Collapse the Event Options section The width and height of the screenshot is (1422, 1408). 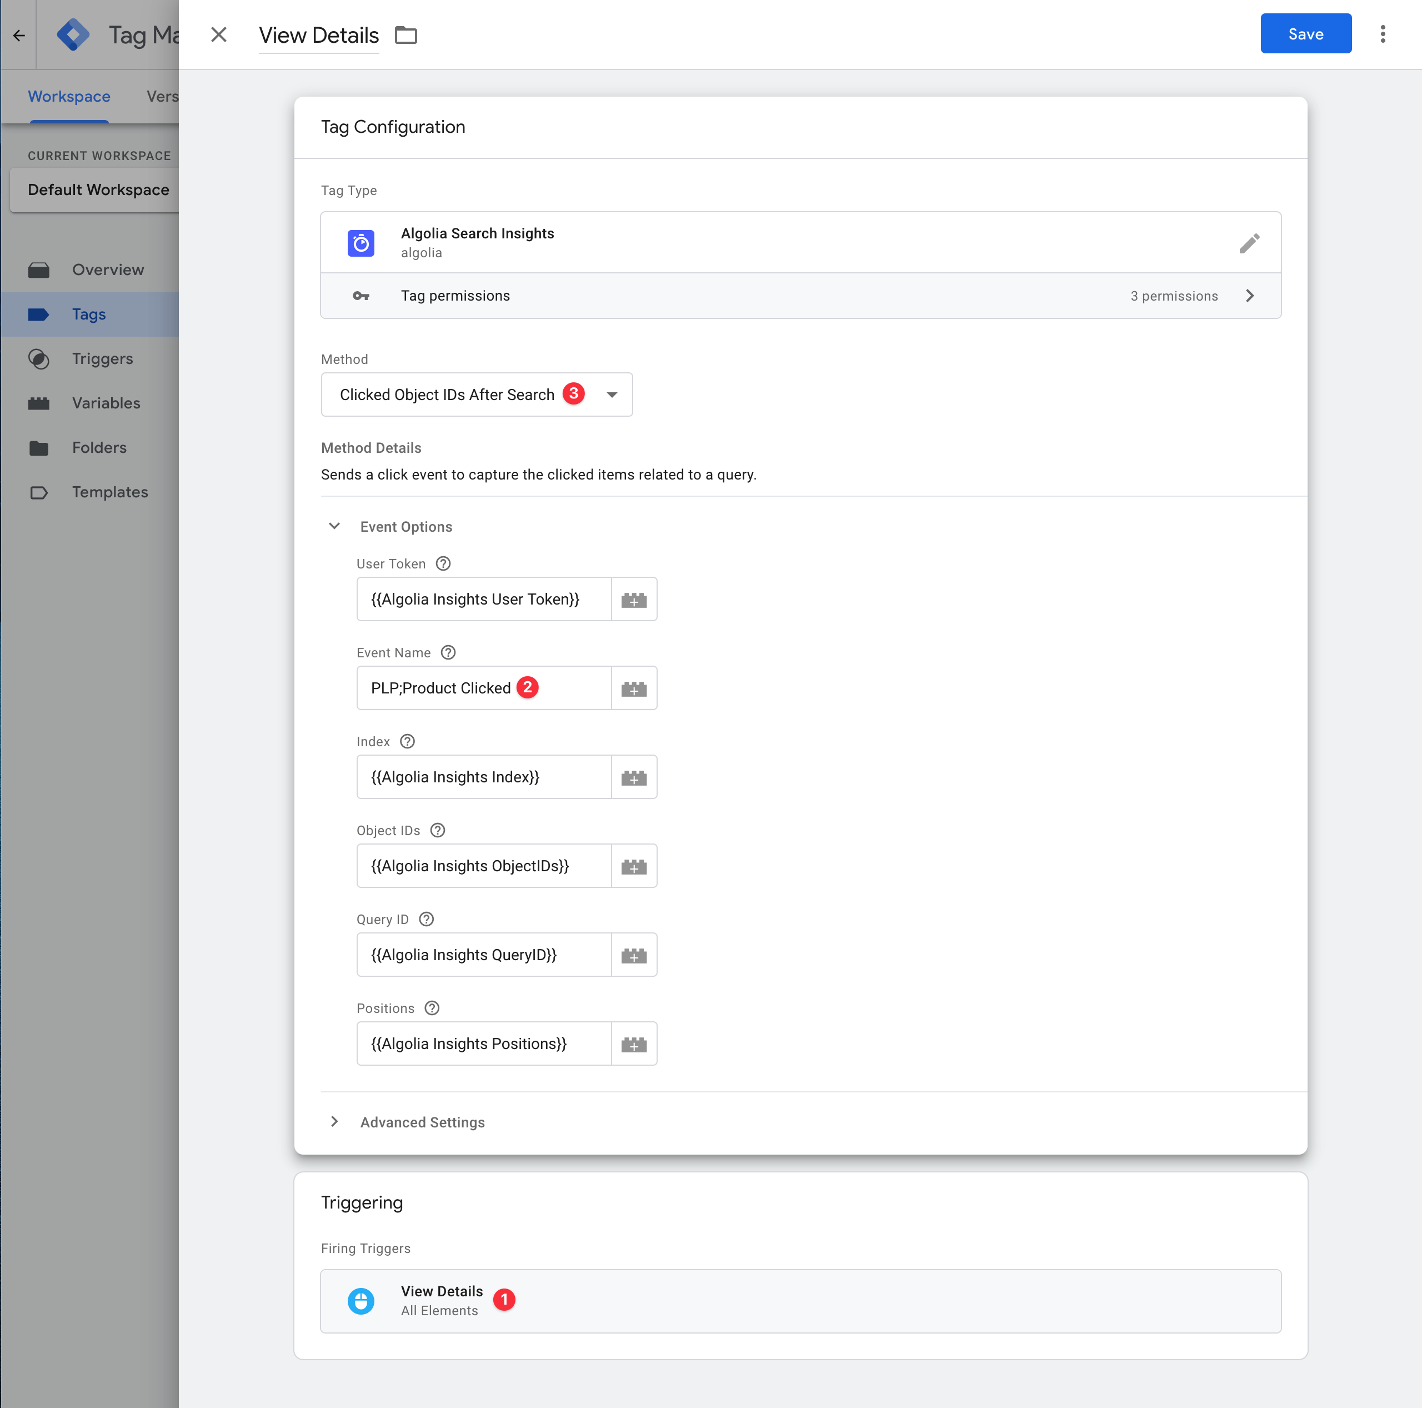click(335, 526)
